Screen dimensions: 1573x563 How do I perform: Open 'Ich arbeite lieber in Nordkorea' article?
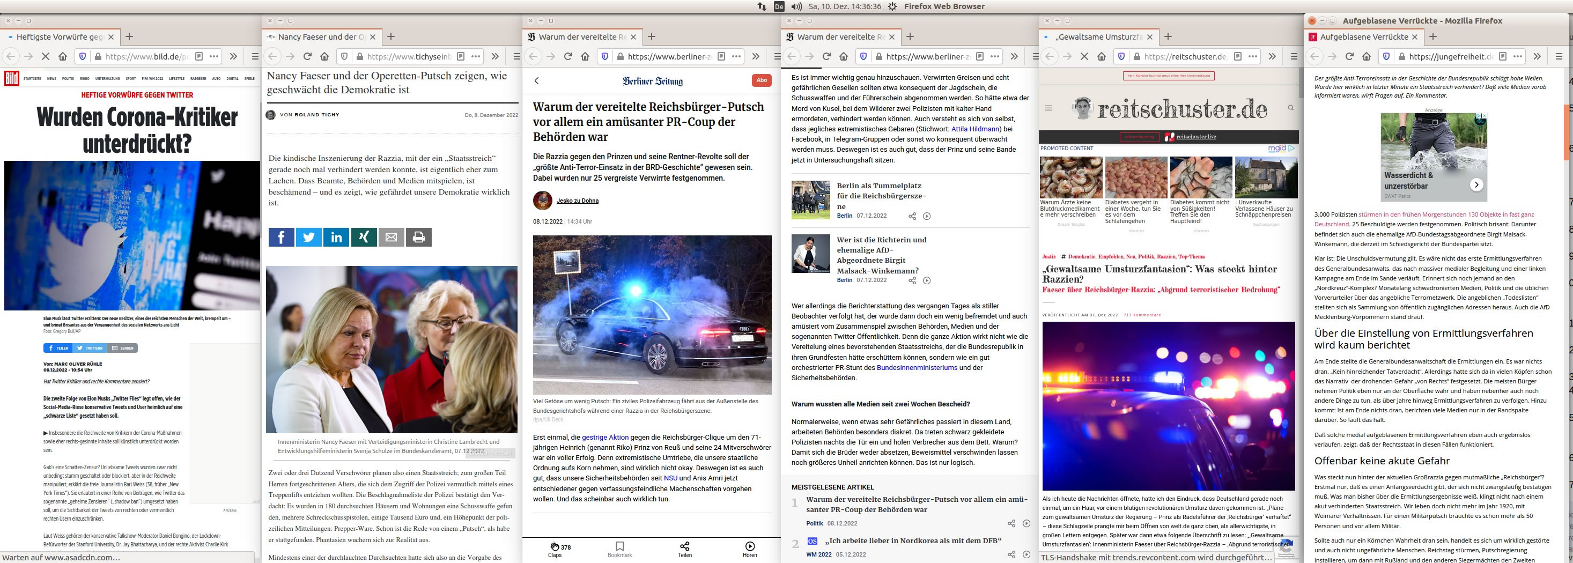pos(913,541)
